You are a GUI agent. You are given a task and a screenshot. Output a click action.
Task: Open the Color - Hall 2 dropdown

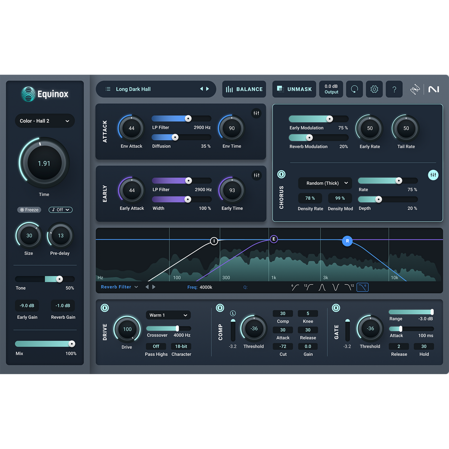click(45, 121)
